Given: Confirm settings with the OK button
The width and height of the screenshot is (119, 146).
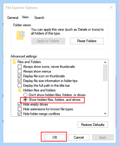Looking at the screenshot, I should coord(55,137).
